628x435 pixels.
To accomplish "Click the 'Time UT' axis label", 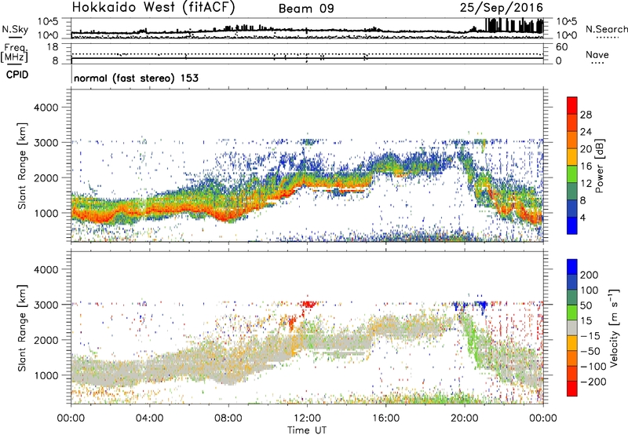I will (x=307, y=430).
